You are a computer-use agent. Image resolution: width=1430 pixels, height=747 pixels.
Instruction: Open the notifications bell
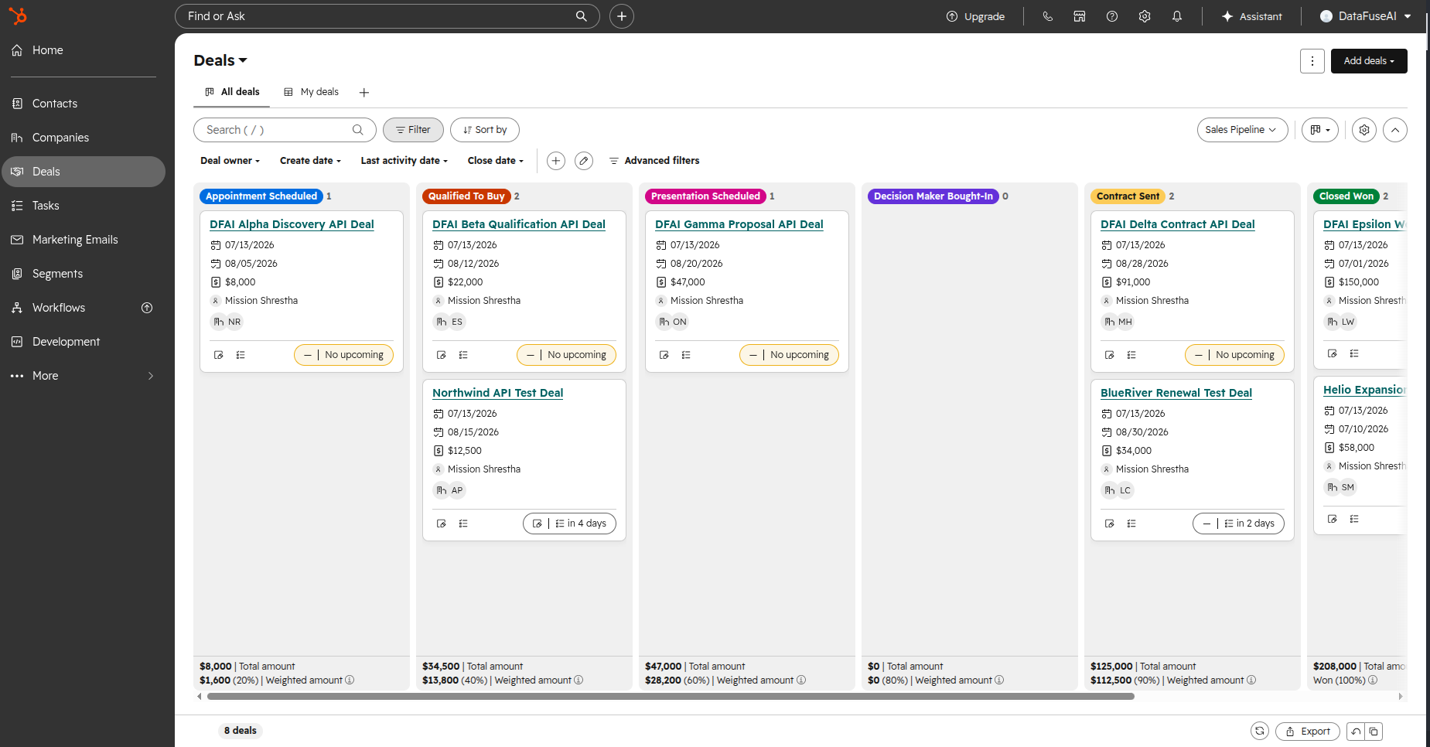(1177, 16)
